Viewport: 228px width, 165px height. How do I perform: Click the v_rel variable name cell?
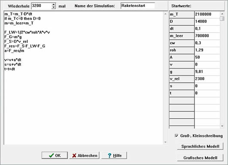pyautogui.click(x=182, y=79)
